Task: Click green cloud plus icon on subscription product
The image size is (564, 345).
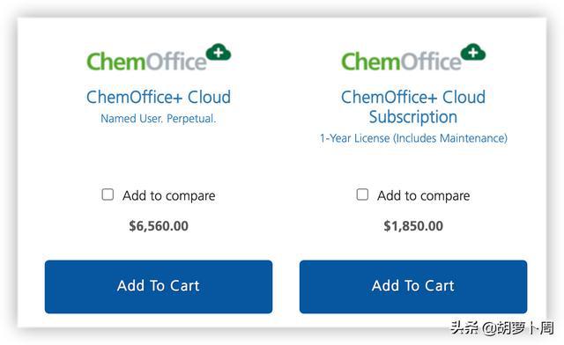Action: tap(473, 53)
